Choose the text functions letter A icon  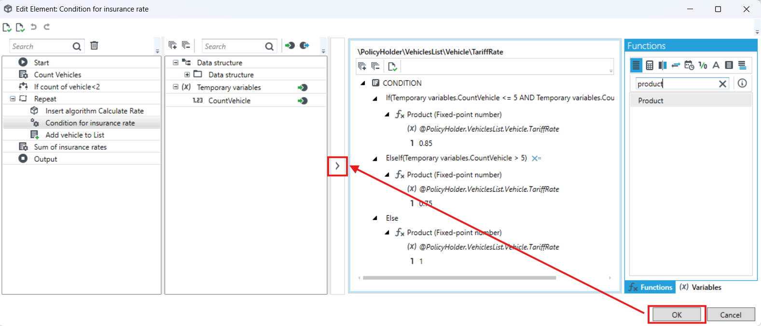(716, 65)
